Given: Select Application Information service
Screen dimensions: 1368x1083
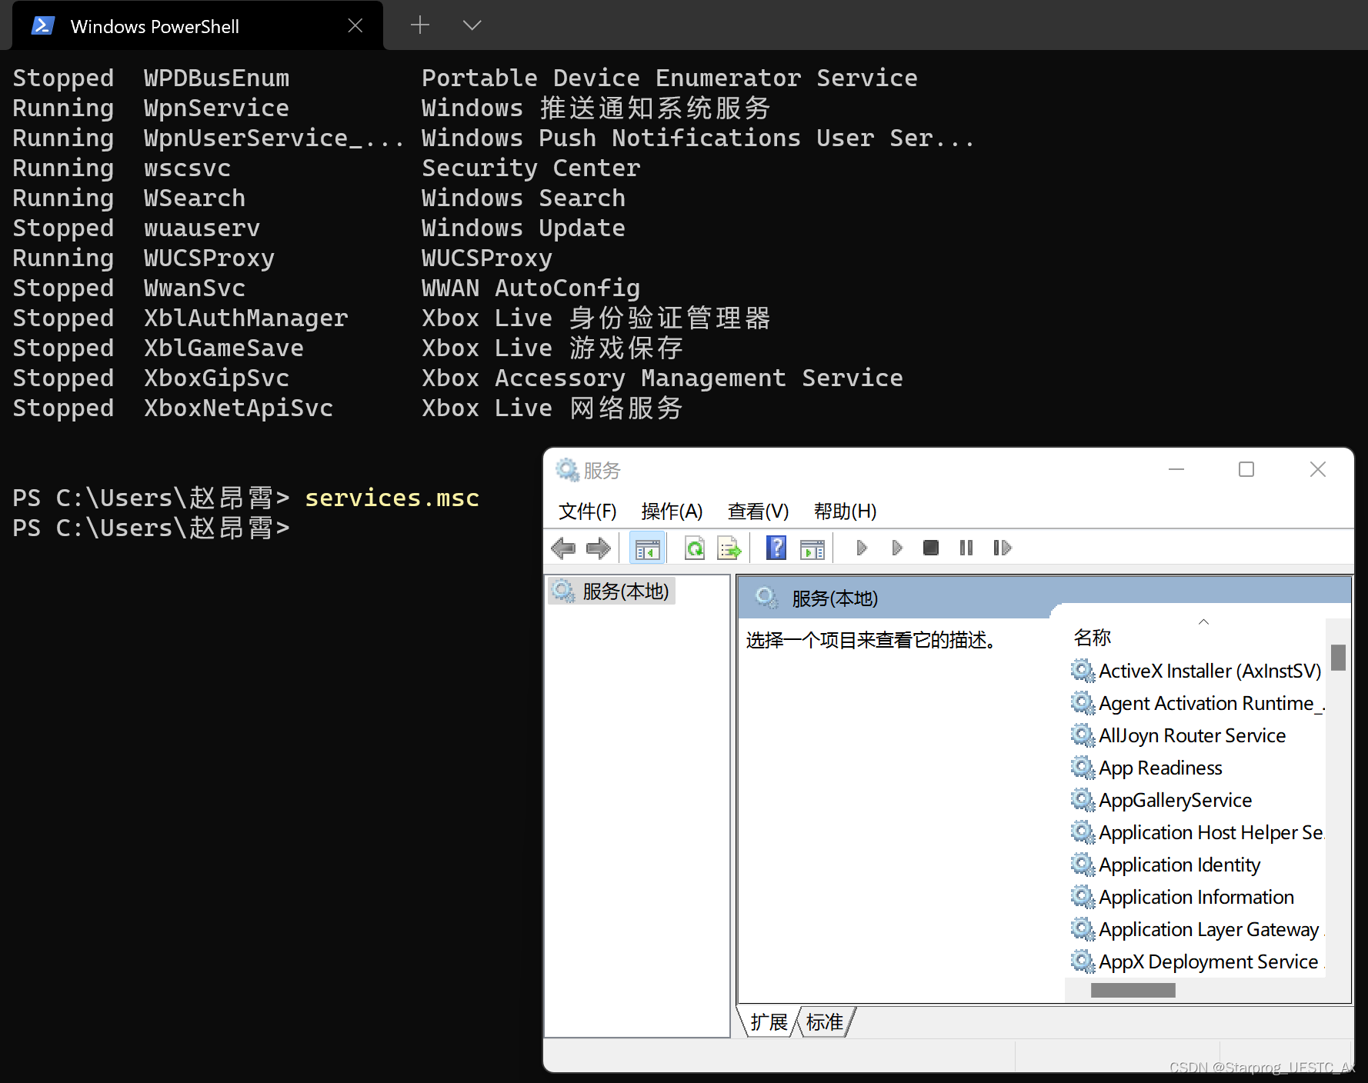Looking at the screenshot, I should coord(1196,897).
